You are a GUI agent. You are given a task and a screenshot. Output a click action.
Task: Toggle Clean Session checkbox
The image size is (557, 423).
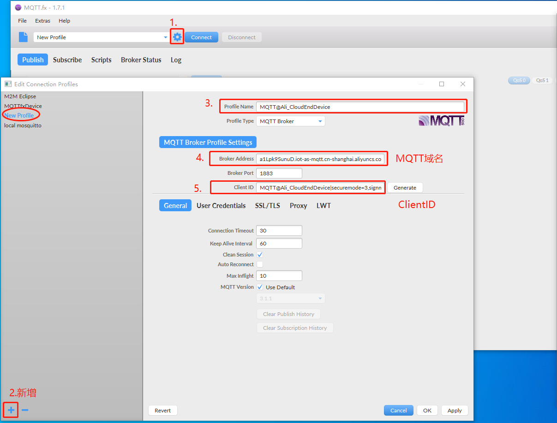(260, 255)
